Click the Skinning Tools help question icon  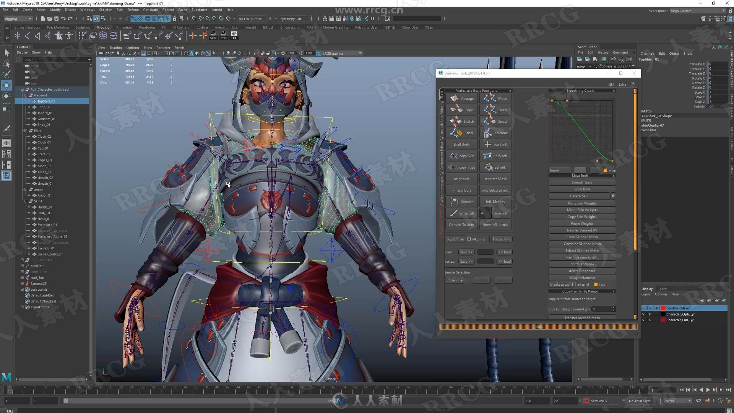pyautogui.click(x=633, y=84)
